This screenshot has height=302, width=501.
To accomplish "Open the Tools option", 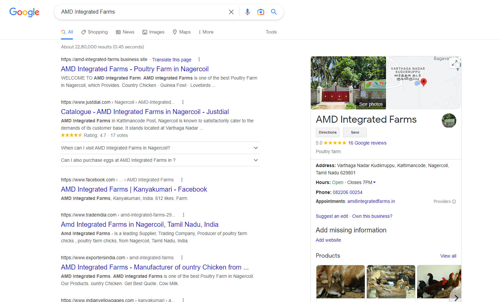I will [271, 32].
